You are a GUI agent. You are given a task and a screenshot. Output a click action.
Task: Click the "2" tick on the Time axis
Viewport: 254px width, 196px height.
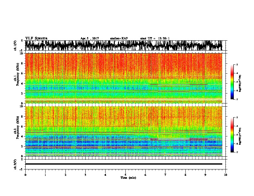pos(65,175)
